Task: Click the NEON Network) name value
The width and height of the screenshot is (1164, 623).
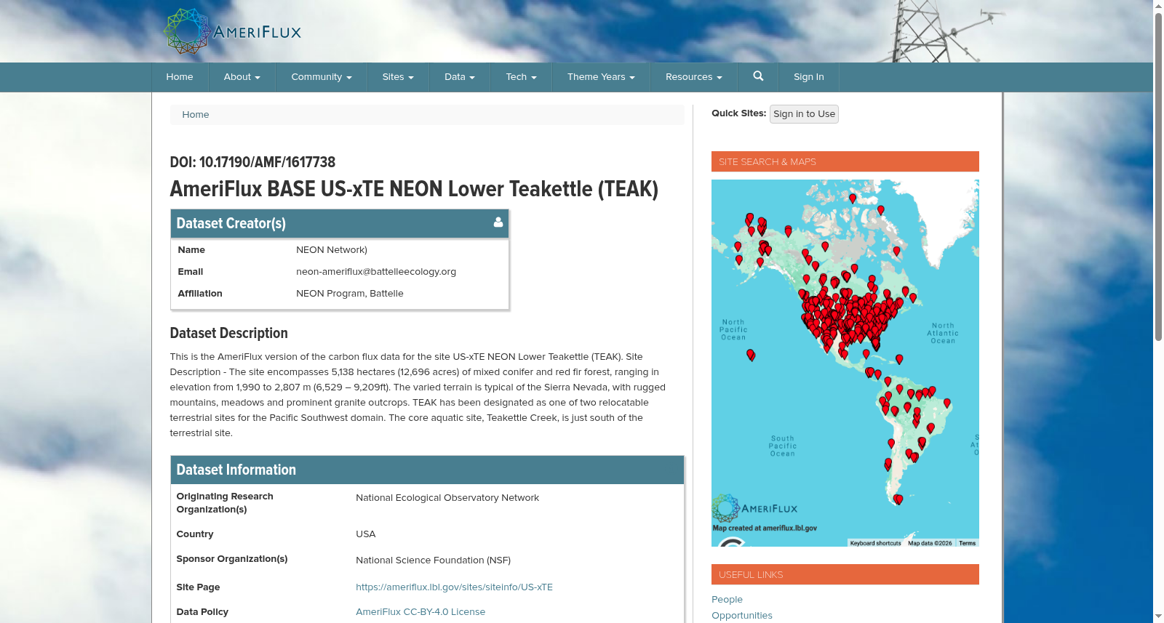Action: tap(332, 250)
